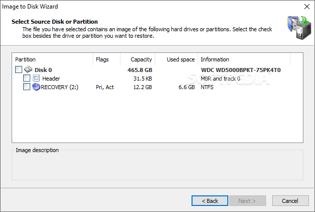Select the Disk 0 row label
The height and width of the screenshot is (212, 315).
pos(43,70)
